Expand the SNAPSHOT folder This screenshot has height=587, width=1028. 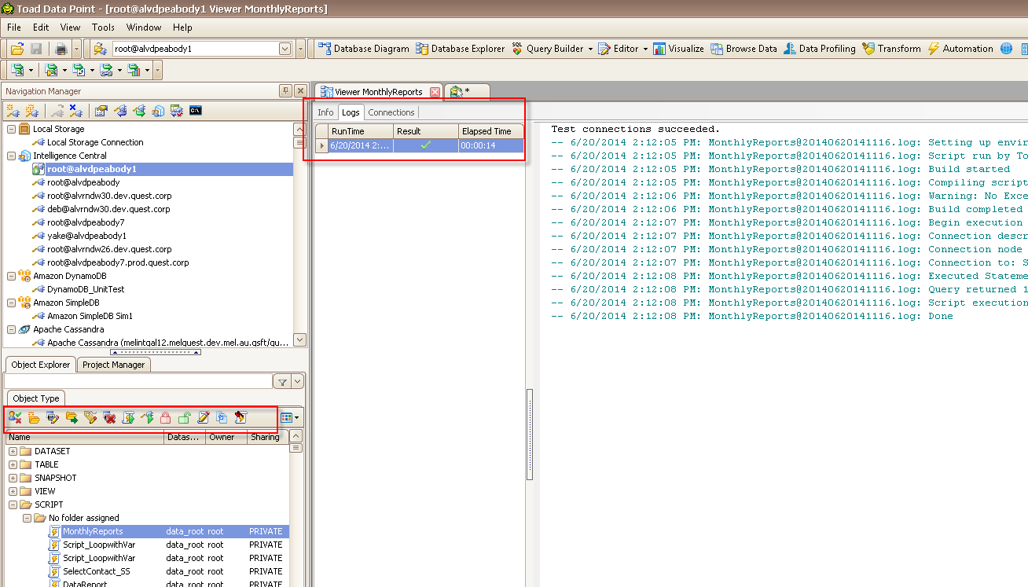point(13,478)
